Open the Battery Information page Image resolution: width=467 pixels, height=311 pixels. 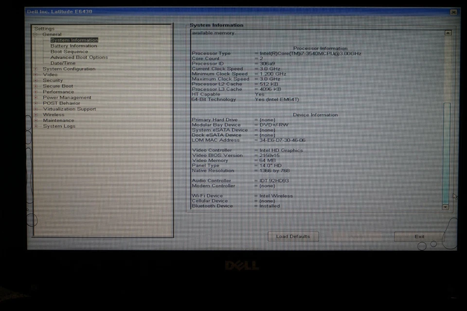tap(73, 46)
